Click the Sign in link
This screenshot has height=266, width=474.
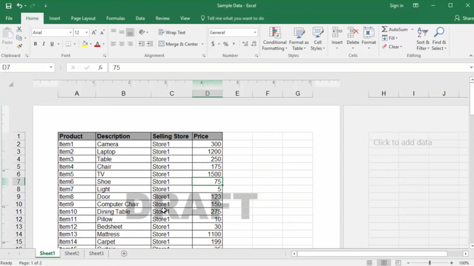click(x=396, y=6)
